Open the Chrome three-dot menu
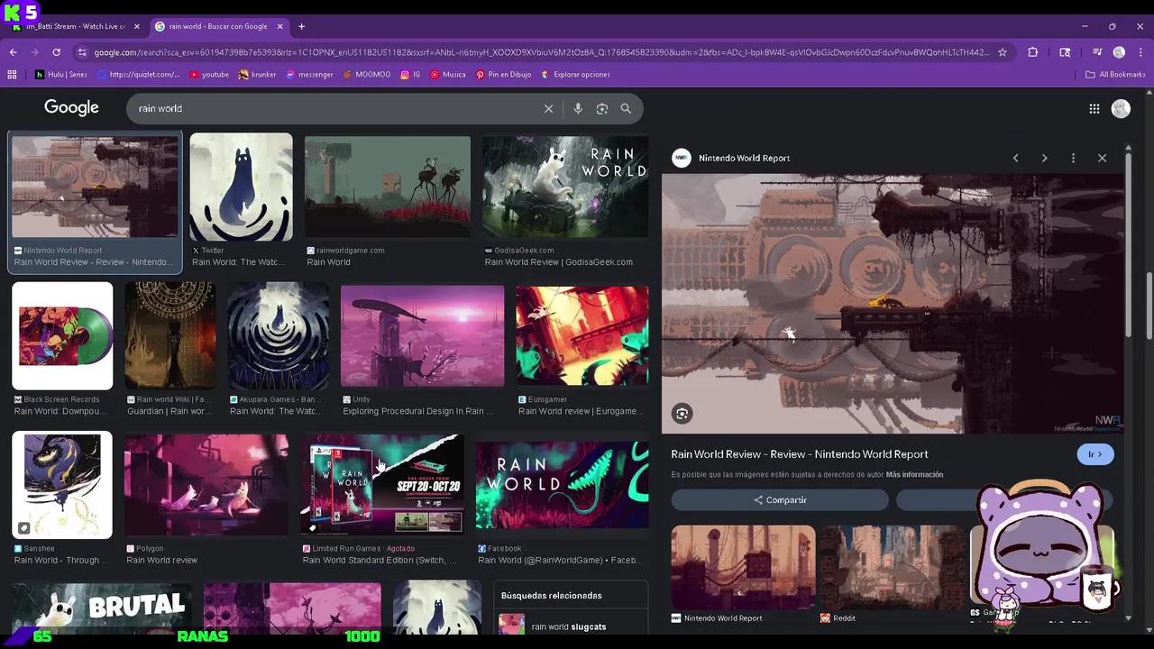 1140,52
